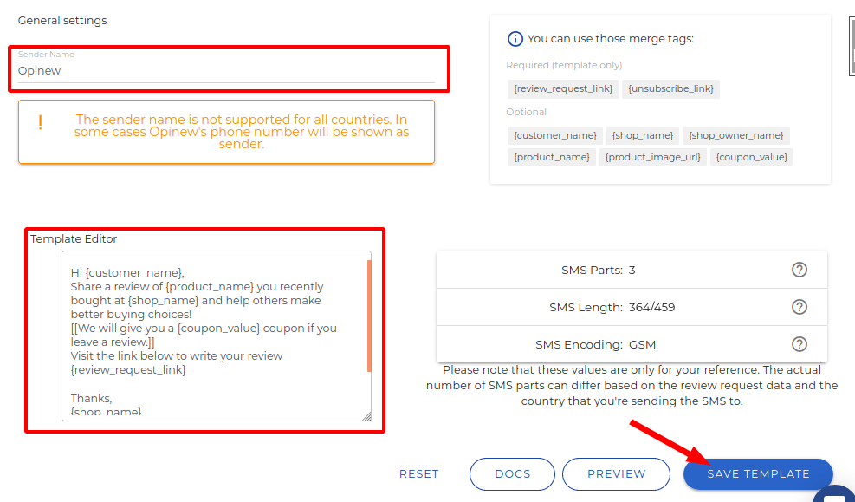Select the {shop_owner_name} merge tag
The height and width of the screenshot is (502, 855).
(x=736, y=135)
